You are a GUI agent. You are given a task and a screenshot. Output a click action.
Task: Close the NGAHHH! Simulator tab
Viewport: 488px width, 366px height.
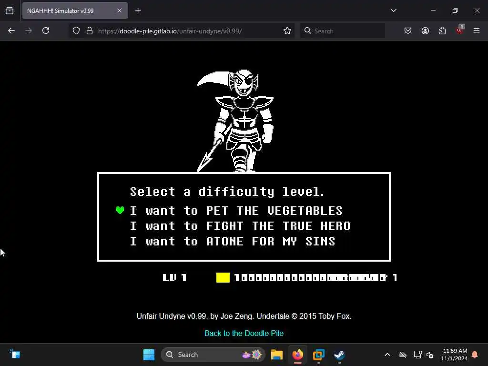120,11
